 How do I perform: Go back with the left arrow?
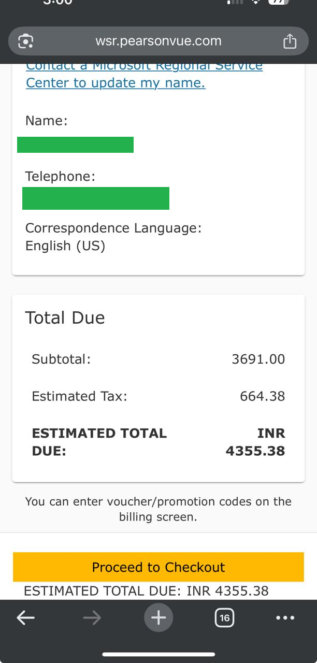click(25, 617)
